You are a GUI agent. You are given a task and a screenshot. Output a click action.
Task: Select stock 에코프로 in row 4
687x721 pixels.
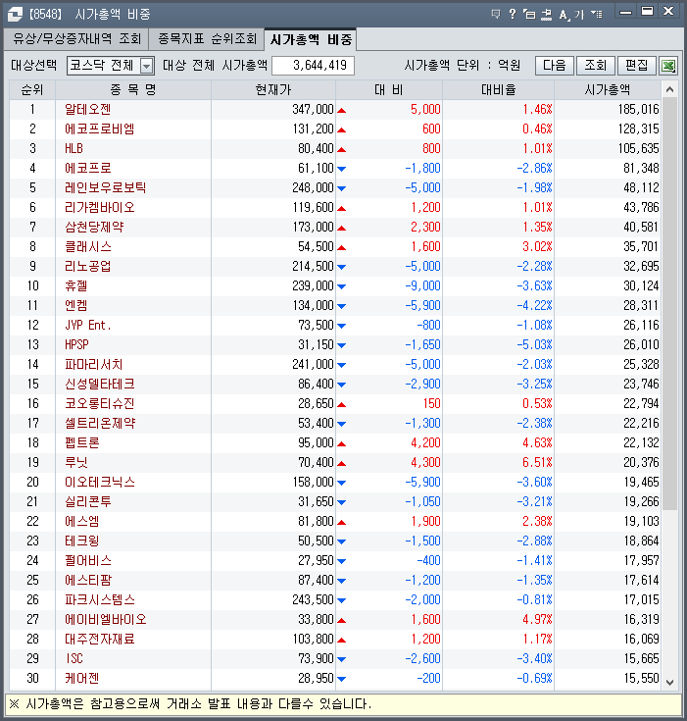(88, 169)
